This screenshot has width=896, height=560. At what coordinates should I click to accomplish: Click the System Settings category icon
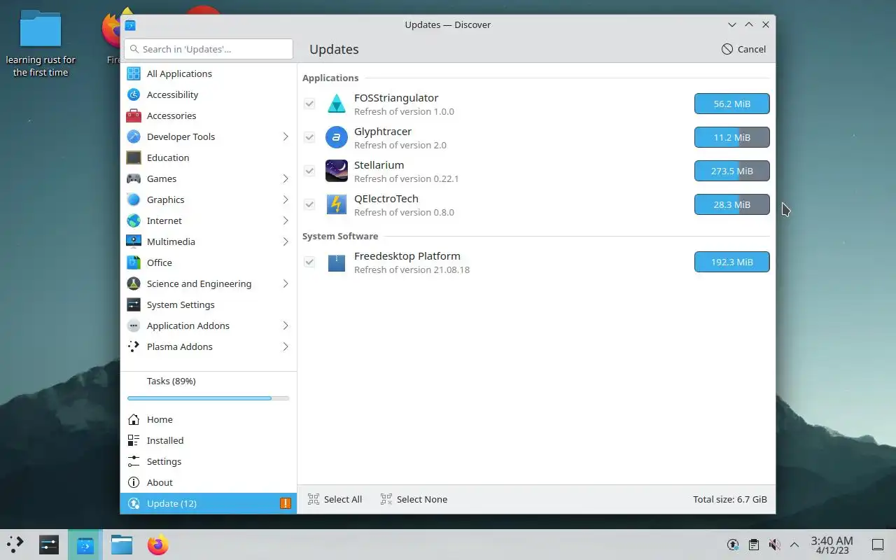click(134, 304)
